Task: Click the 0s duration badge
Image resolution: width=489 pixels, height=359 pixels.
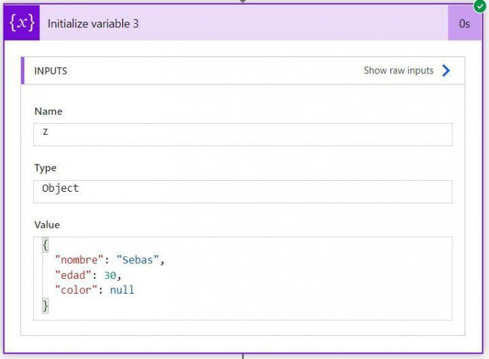Action: point(465,23)
